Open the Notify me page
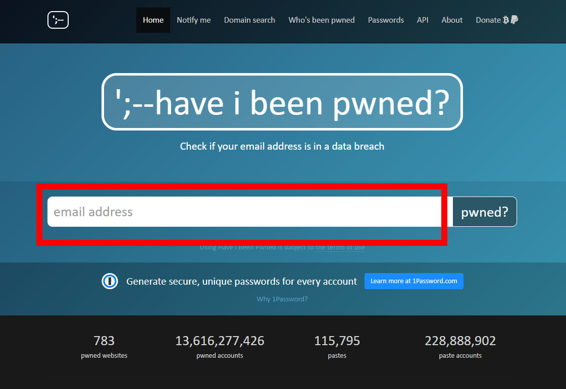 pos(194,20)
